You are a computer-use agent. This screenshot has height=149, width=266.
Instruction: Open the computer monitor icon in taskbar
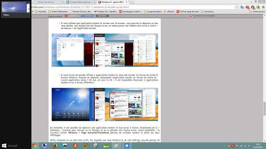44,146
